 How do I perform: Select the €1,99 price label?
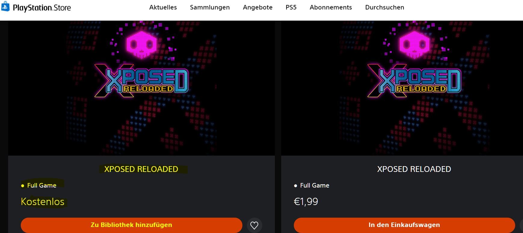coord(306,202)
